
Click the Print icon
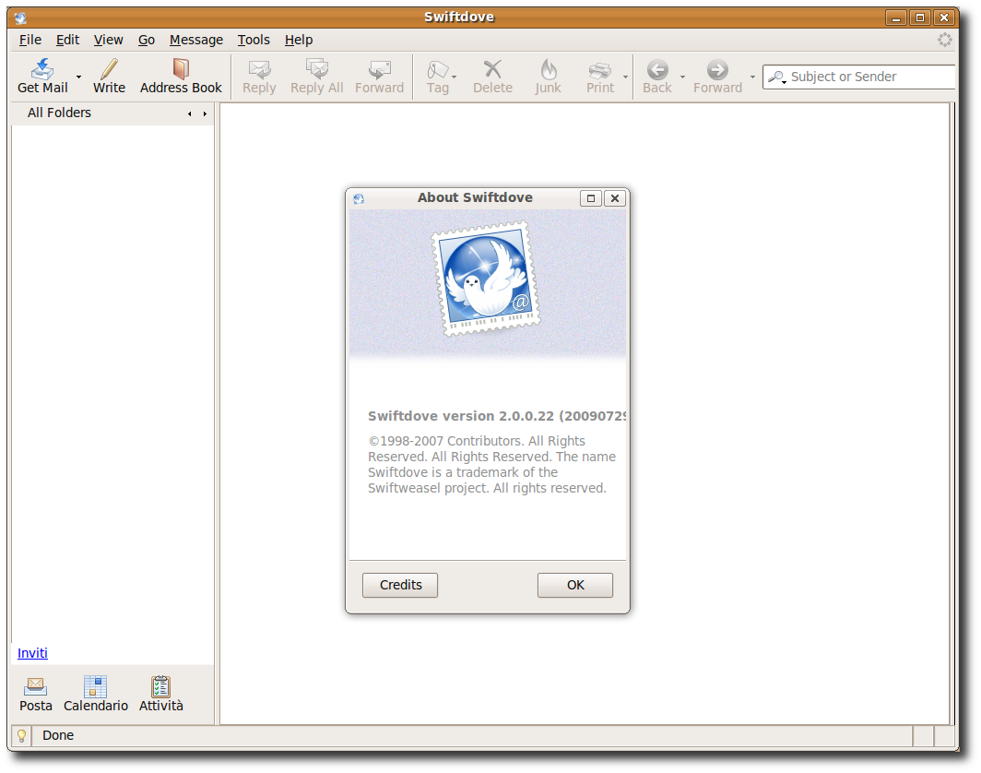pyautogui.click(x=600, y=69)
